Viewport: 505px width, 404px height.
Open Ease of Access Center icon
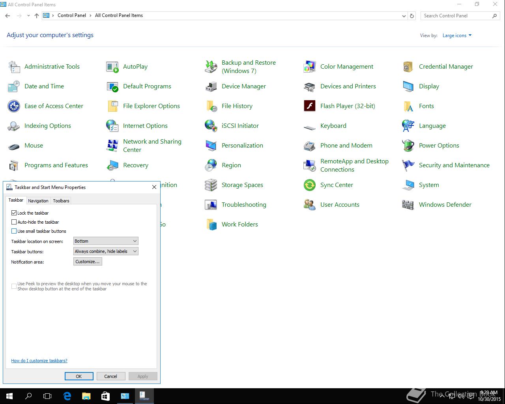click(x=14, y=106)
